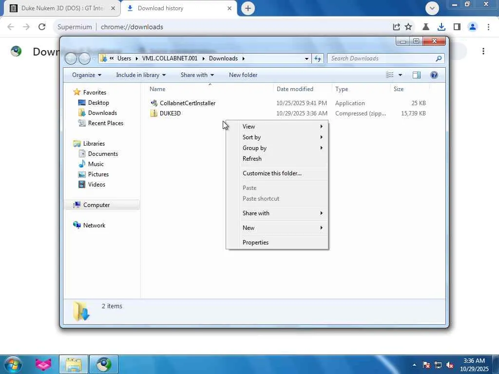Click the DUKE3D zipped folder icon
This screenshot has height=374, width=499.
tap(154, 113)
